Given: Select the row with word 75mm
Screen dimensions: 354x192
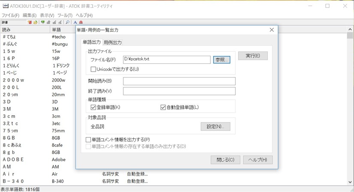Looking at the screenshot, I should [38, 131].
